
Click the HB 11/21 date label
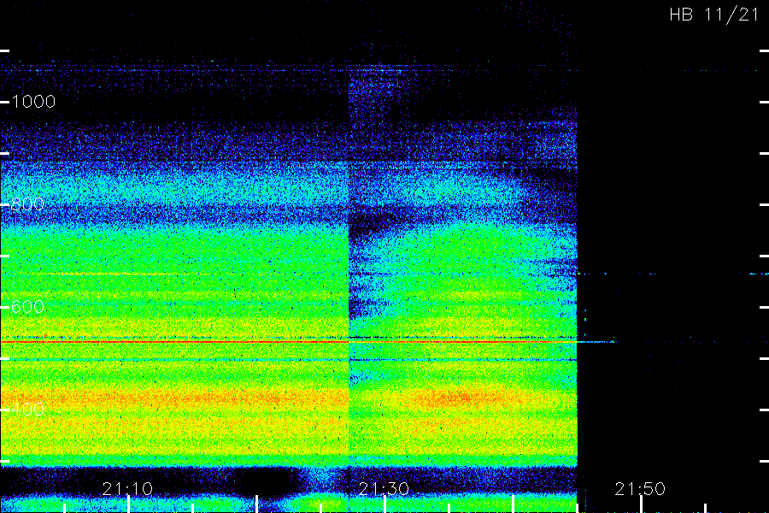(714, 15)
